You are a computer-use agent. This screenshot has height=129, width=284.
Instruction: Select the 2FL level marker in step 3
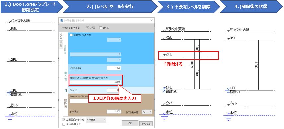tap(168, 54)
